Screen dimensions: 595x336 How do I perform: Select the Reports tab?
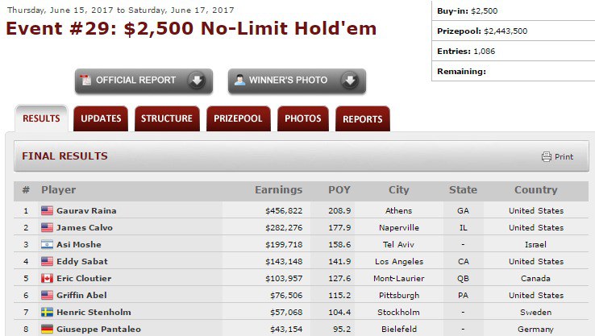362,119
